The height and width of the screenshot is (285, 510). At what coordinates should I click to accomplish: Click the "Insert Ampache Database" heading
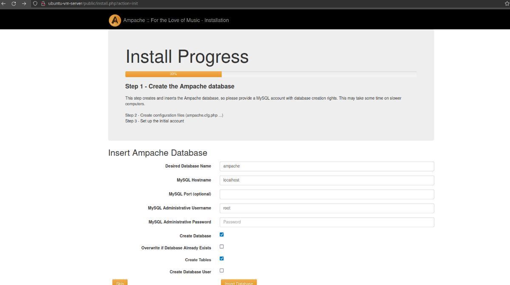(158, 153)
